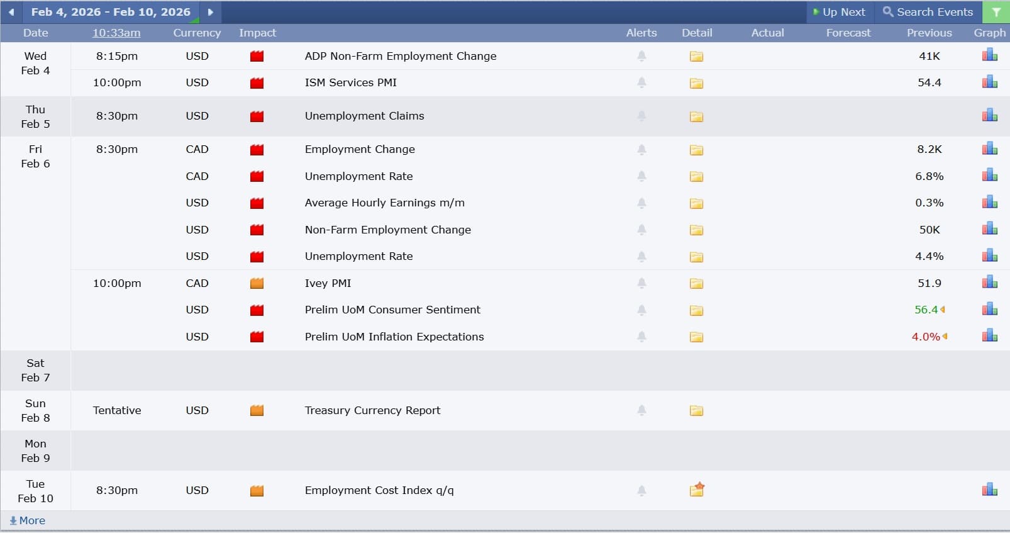Toggle alert bell for Prelim UoM Consumer Sentiment
The image size is (1010, 533).
pyautogui.click(x=641, y=310)
